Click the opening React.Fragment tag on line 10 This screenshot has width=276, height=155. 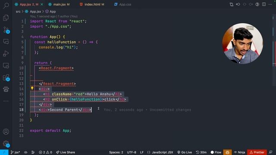(x=56, y=68)
